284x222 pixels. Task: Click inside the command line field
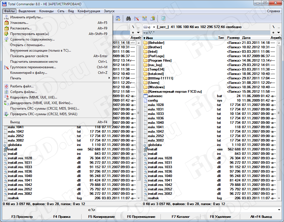[186, 210]
